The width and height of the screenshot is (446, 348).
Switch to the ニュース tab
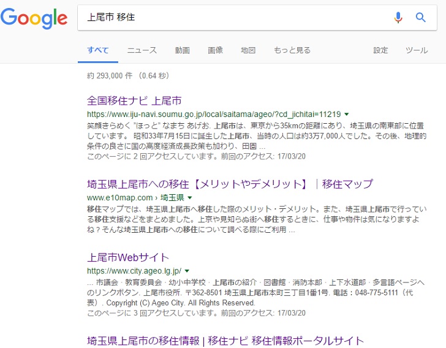click(142, 50)
